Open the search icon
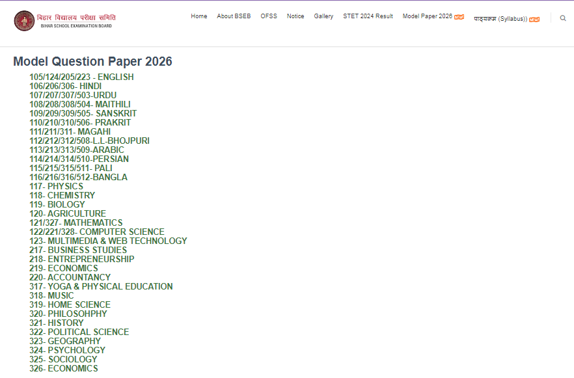Viewport: 574px width, 378px height. point(562,18)
